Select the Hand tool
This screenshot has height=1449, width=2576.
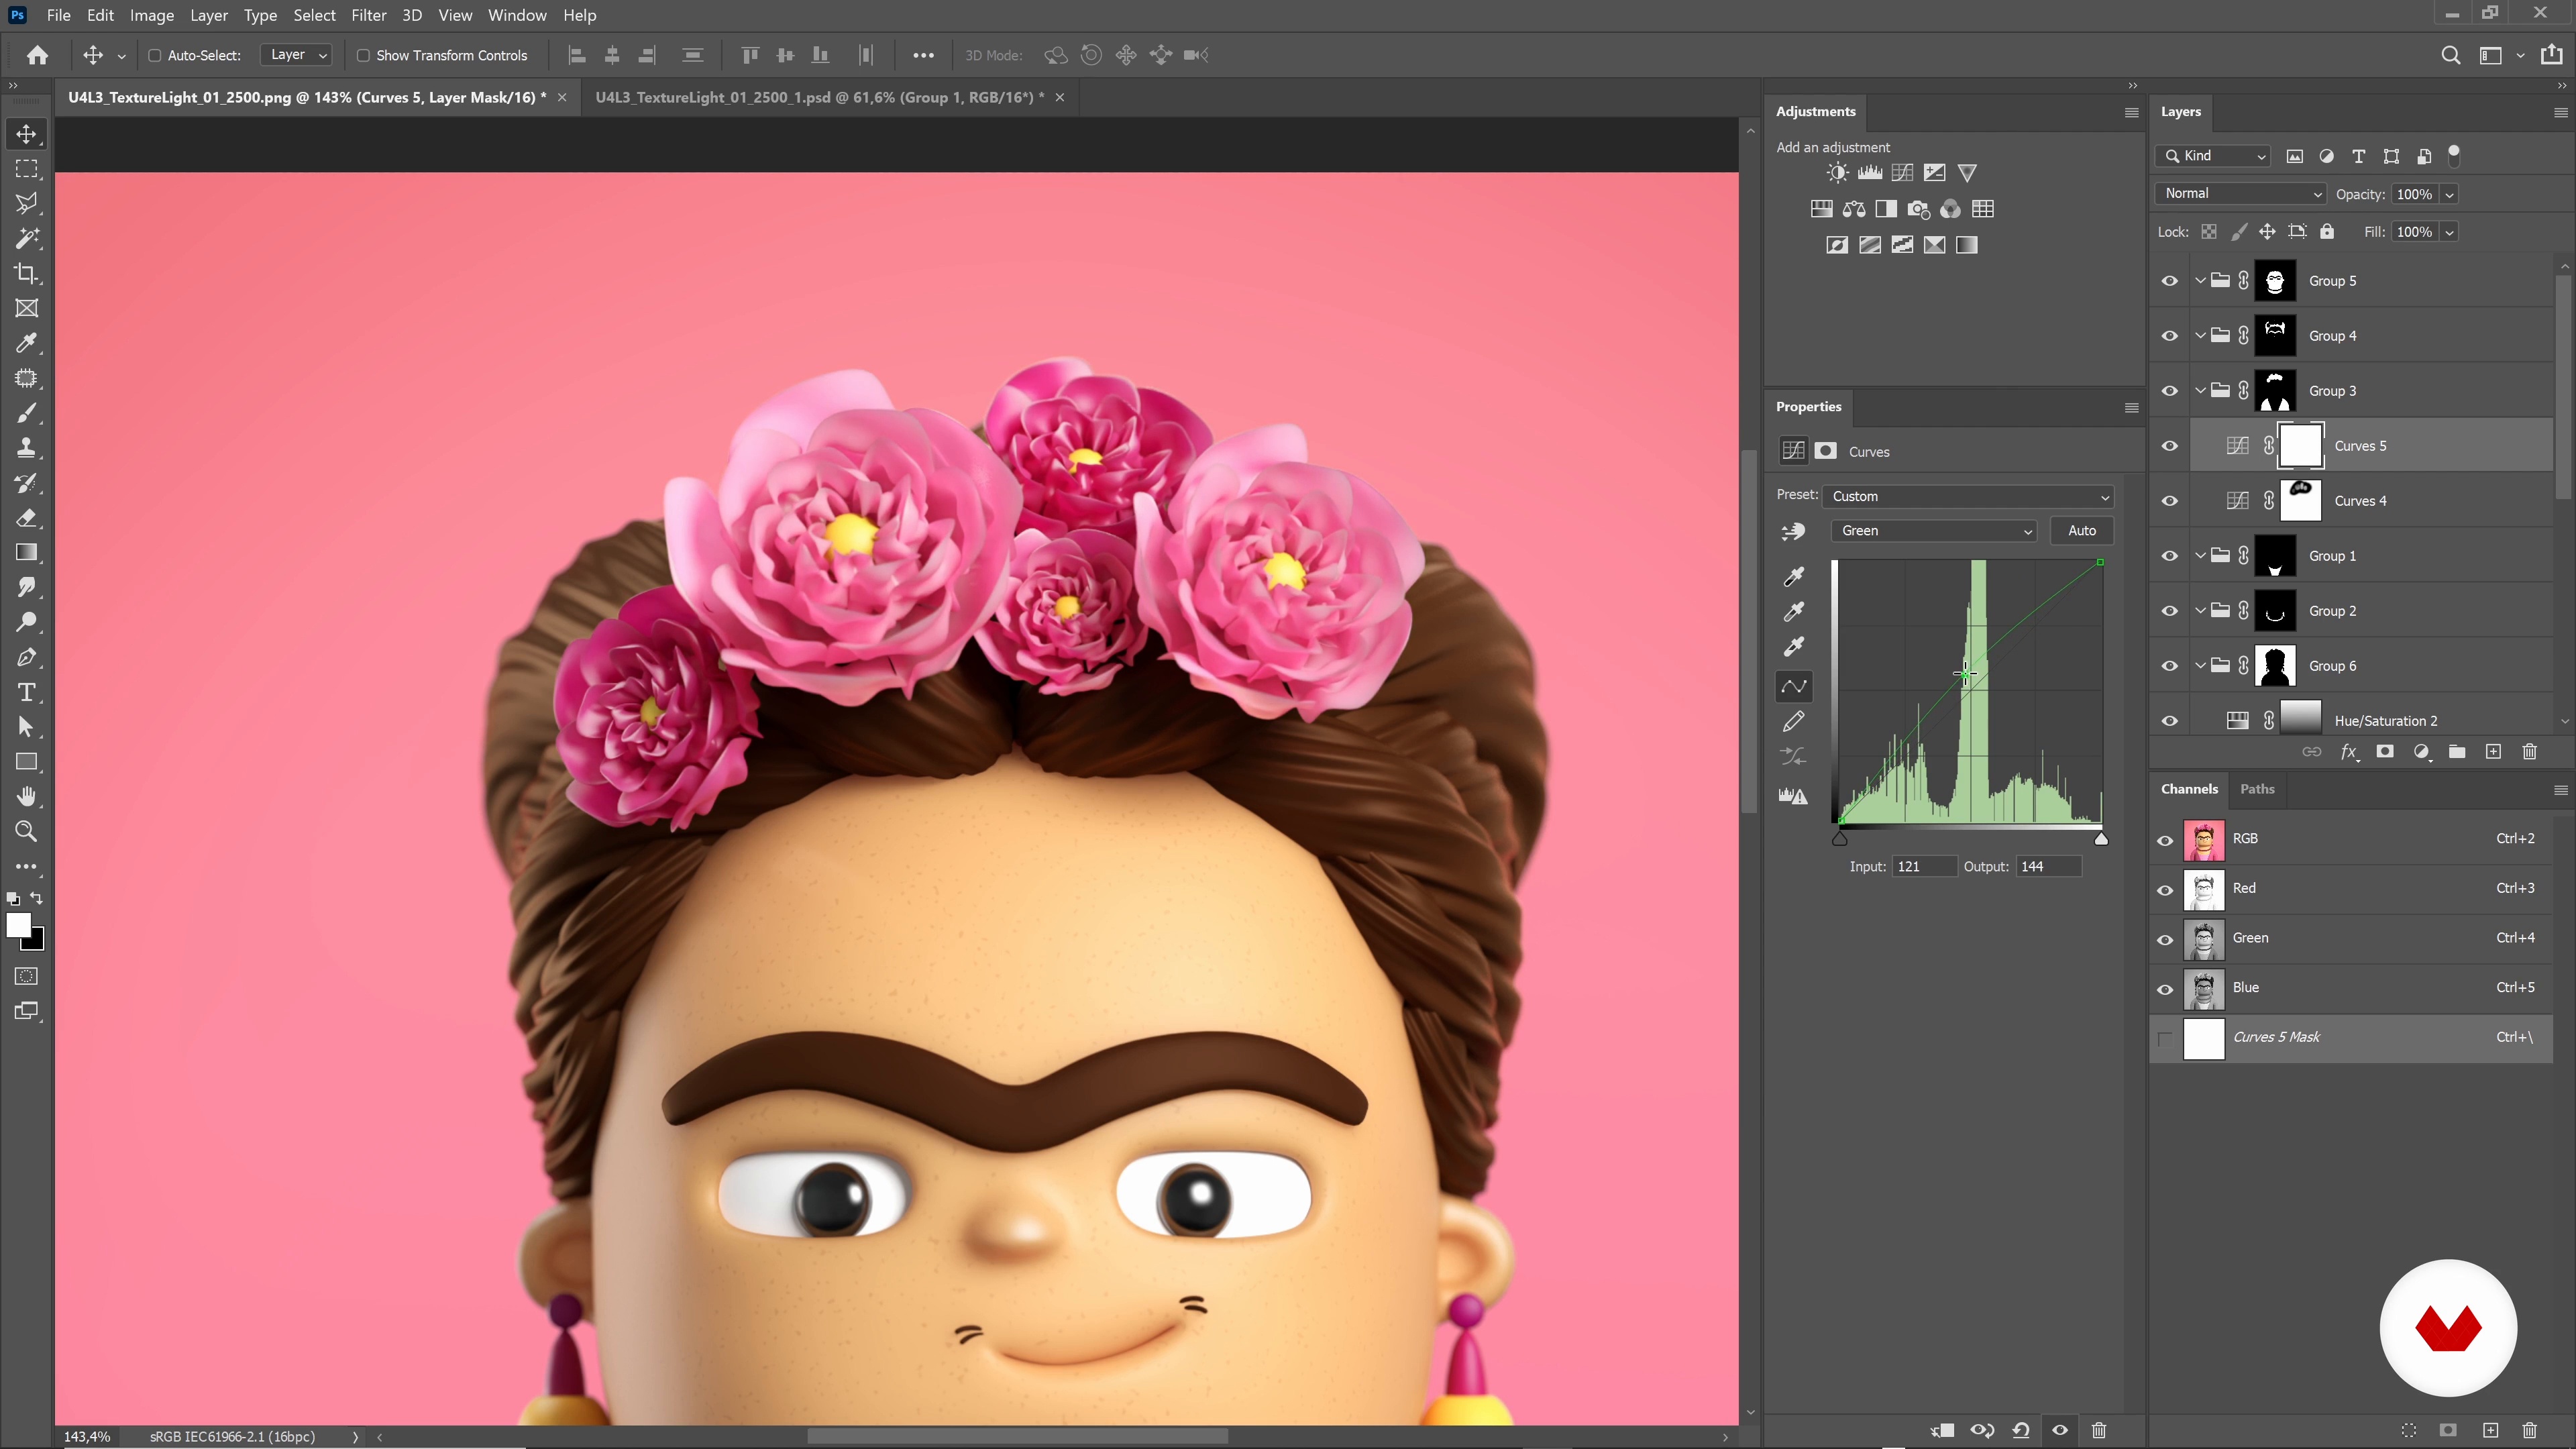click(27, 796)
